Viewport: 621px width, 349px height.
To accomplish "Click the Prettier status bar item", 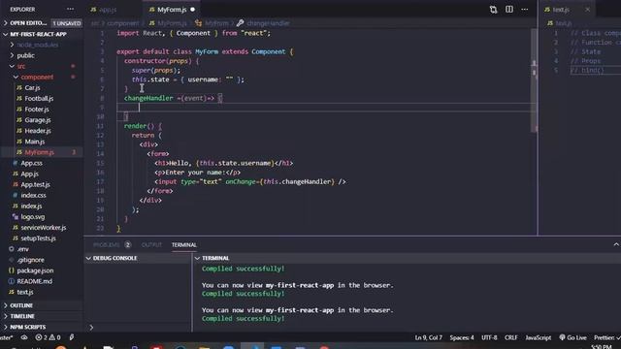I will pos(606,337).
